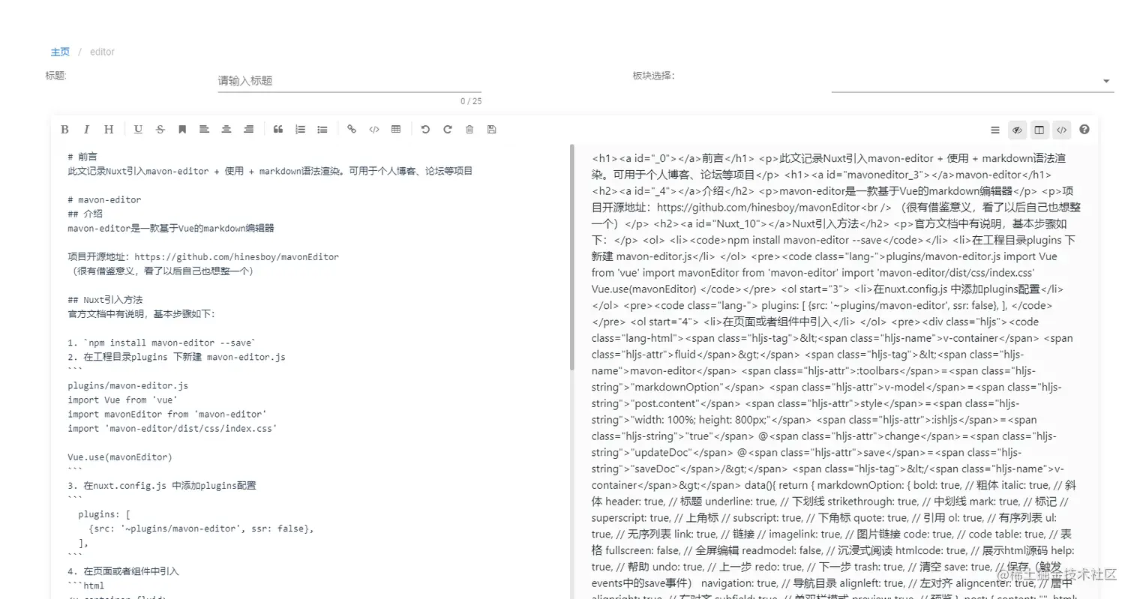Redo the last edit
Screen dimensions: 1134x599
coord(448,130)
